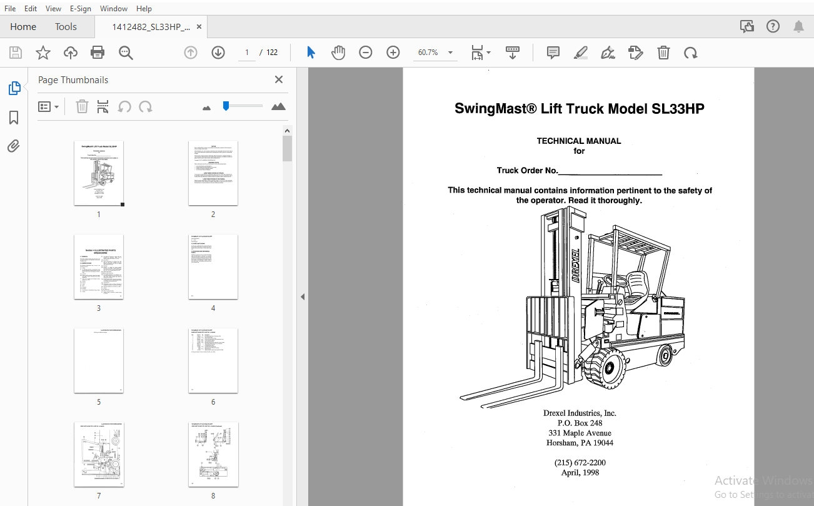
Task: Click thumbnail panel scroll up arrow
Action: pos(287,131)
